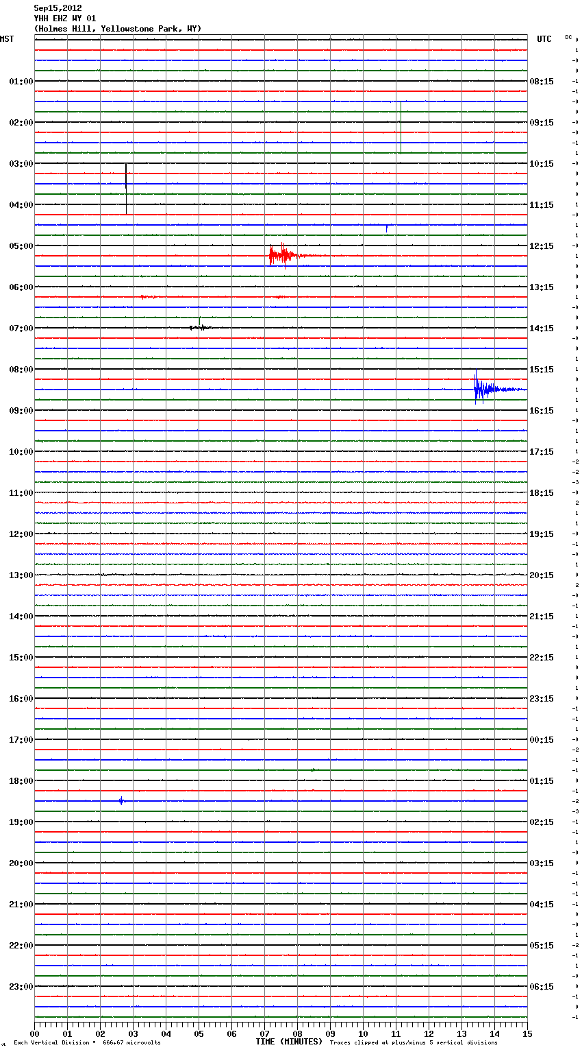Click minute 05 on the bottom time axis
Screen dimensions: 582x1052
click(x=199, y=1033)
